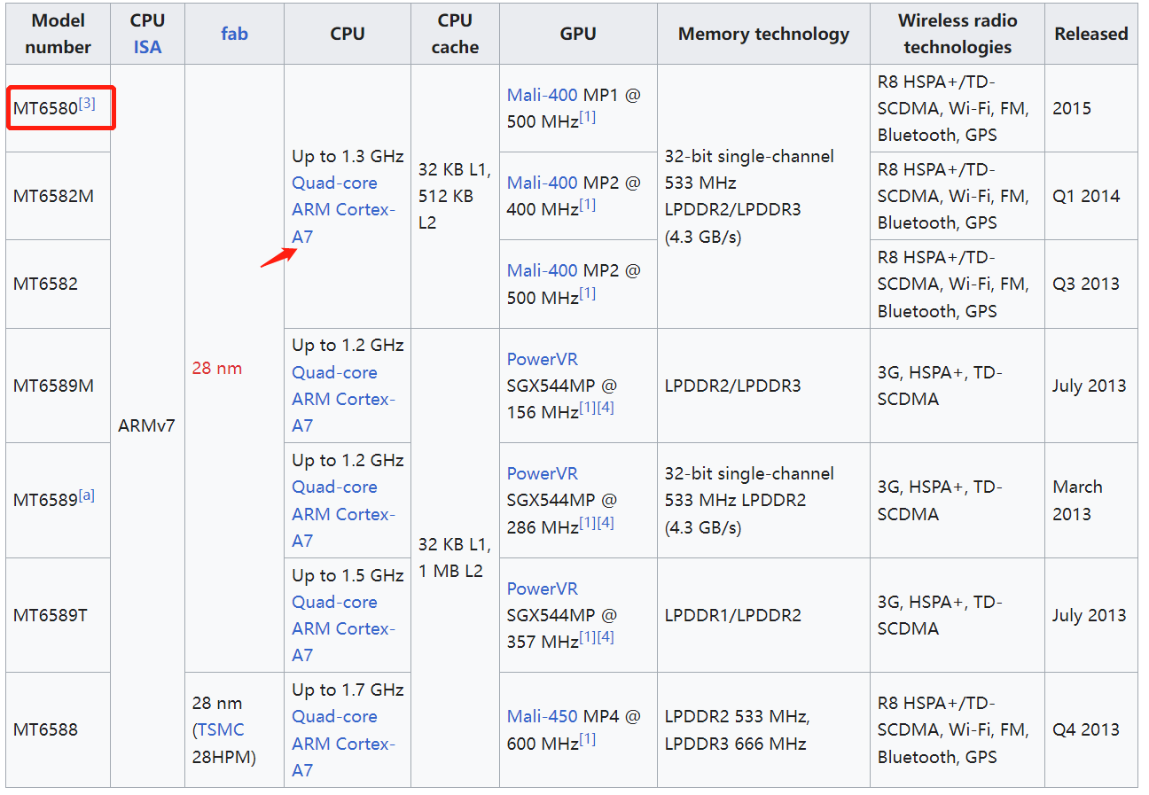Select the MT6589M model cell
Screen dimensions: 1149x795
tap(58, 386)
